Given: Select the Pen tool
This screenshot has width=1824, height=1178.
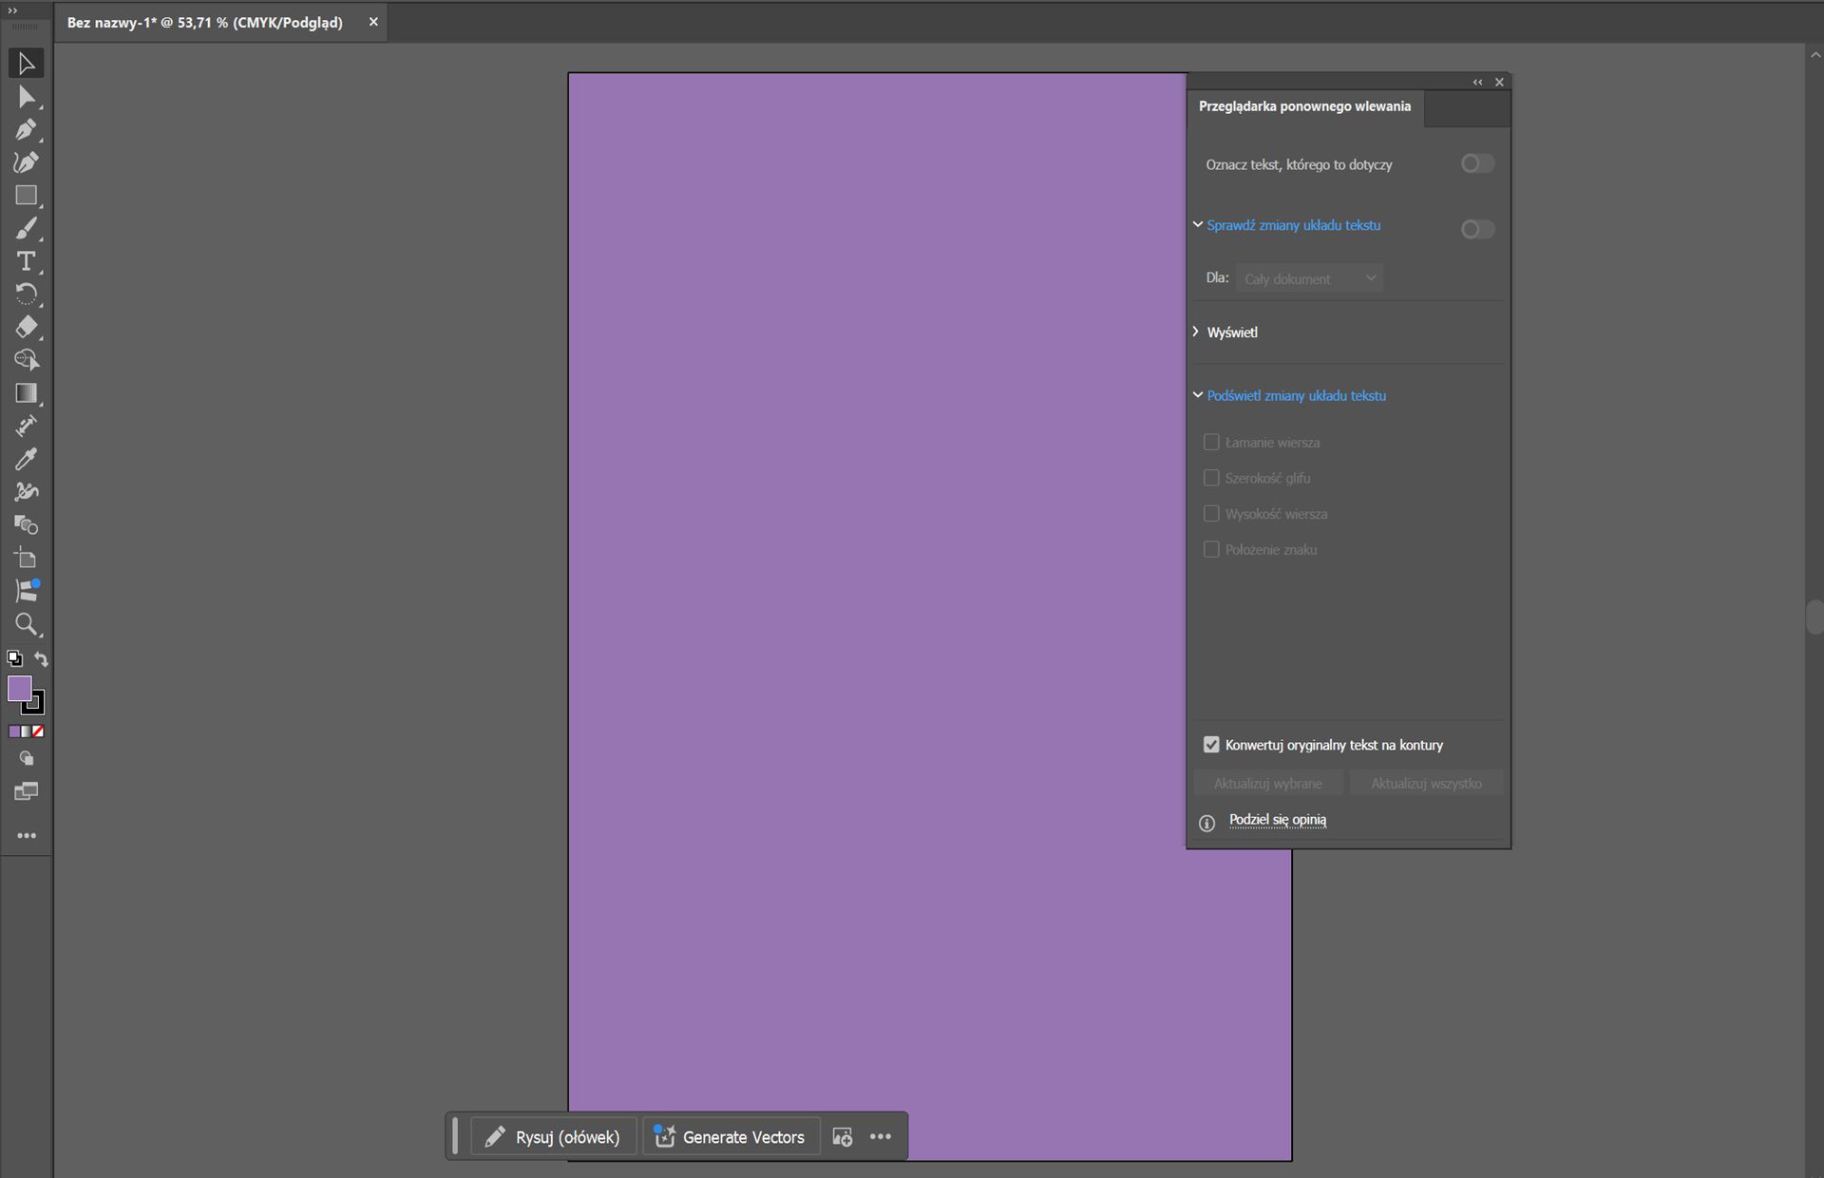Looking at the screenshot, I should point(26,129).
